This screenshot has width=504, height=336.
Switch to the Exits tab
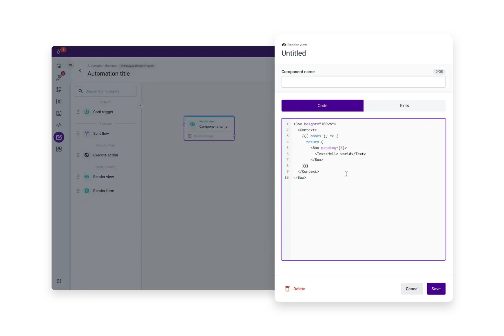pyautogui.click(x=404, y=106)
